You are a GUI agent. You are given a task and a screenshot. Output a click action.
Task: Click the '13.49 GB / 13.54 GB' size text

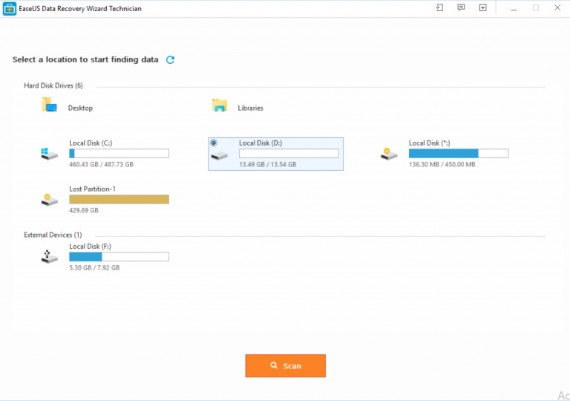267,164
